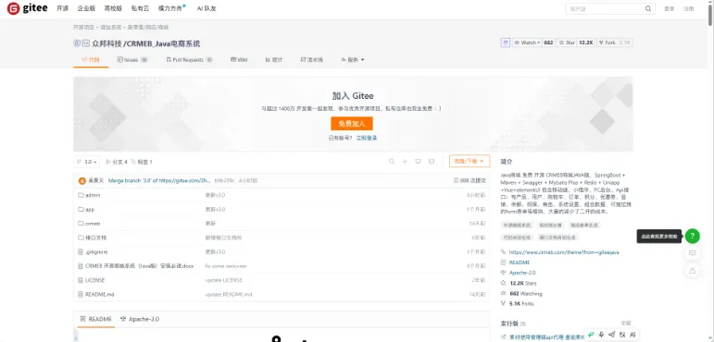The image size is (714, 342).
Task: Select the README tab below file list
Action: pos(95,319)
